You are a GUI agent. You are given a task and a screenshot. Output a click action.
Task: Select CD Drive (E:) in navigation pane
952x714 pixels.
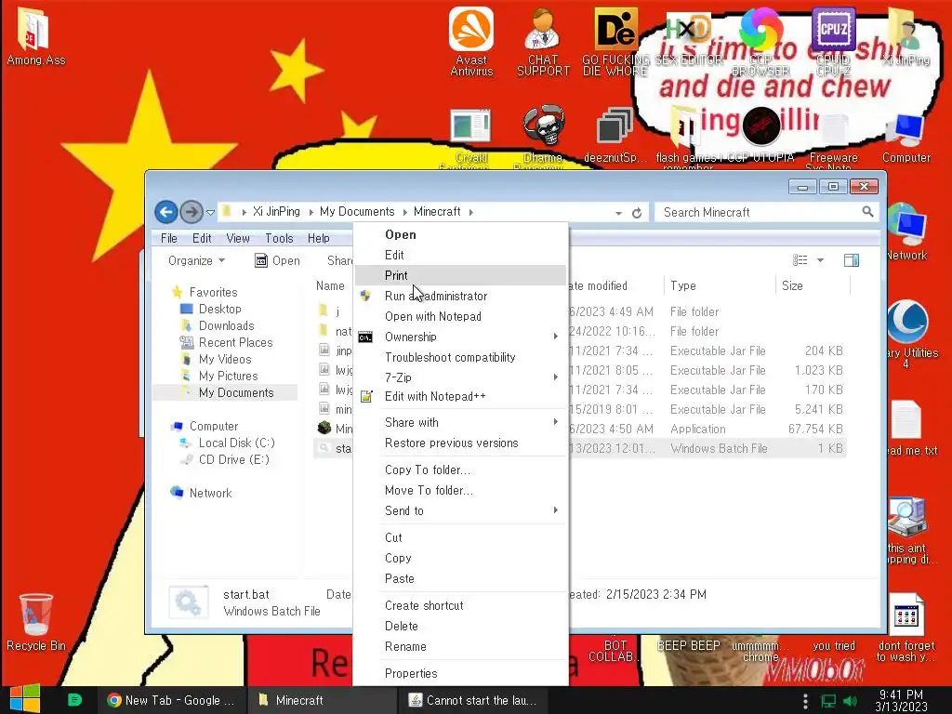tap(233, 459)
